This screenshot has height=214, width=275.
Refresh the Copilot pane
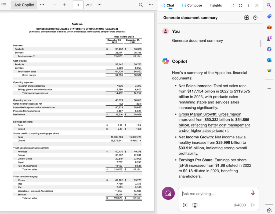(240, 5)
